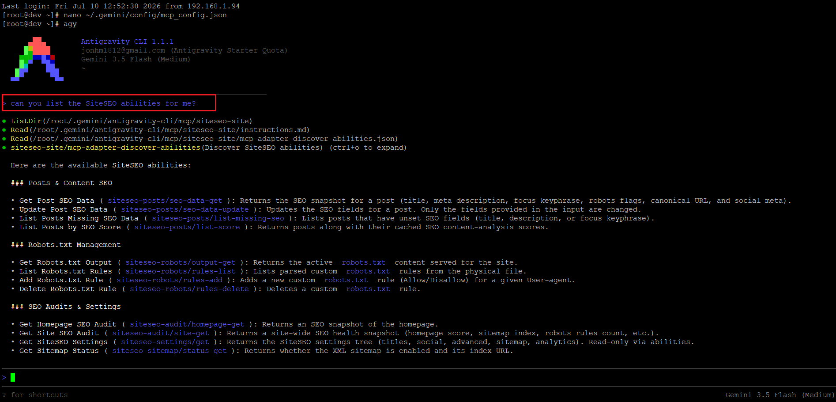This screenshot has width=836, height=402.
Task: Expand tool output via "(ctrl+o to expand)"
Action: [x=368, y=148]
